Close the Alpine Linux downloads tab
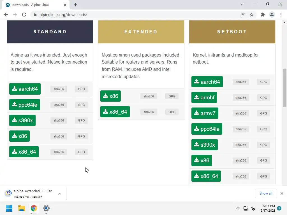Screen dimensions: 287x215 [x=65, y=5]
